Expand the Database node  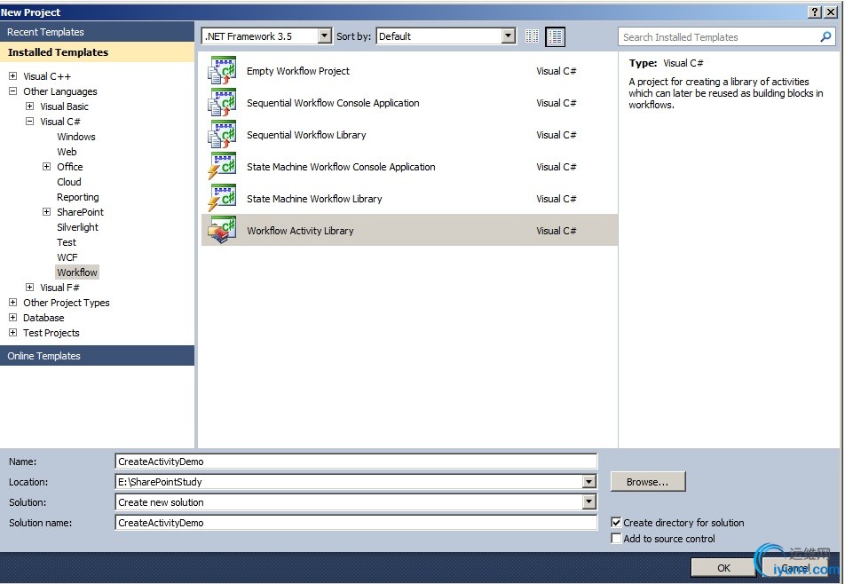pos(13,318)
